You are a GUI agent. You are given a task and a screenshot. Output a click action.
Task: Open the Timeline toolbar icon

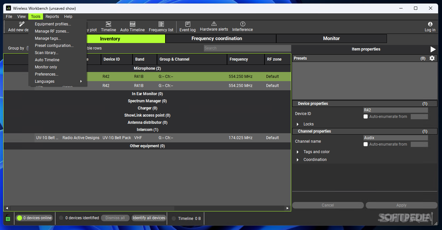coord(108,24)
